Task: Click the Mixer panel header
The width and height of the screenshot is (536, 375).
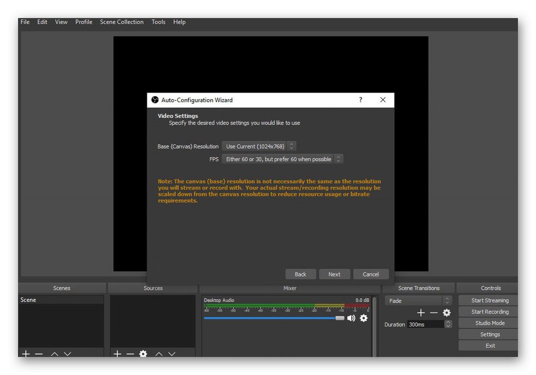Action: tap(289, 288)
